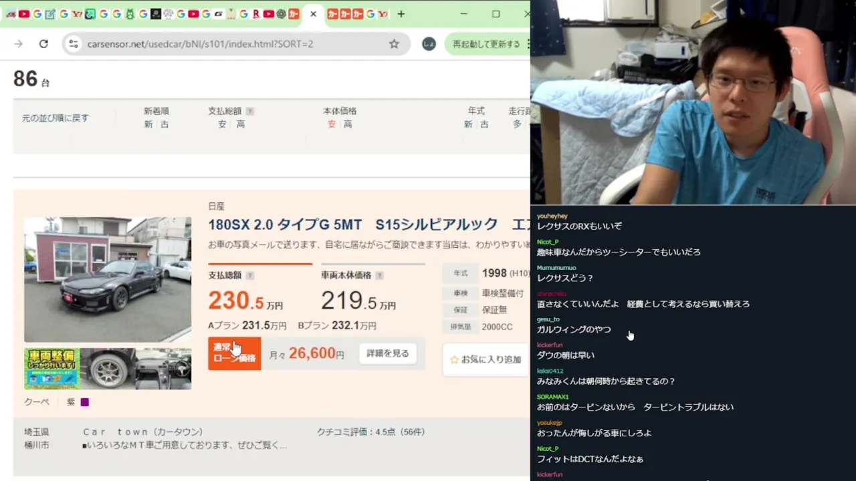Click the 219.5万円 vehicle body price
The width and height of the screenshot is (856, 481).
pos(358,301)
